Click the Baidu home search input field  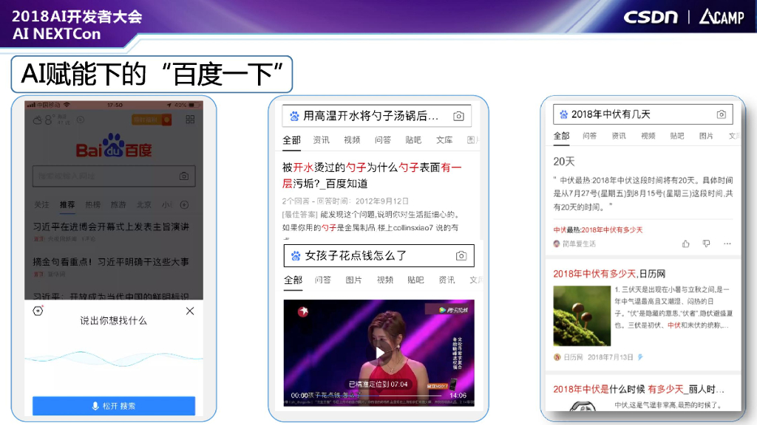(114, 176)
